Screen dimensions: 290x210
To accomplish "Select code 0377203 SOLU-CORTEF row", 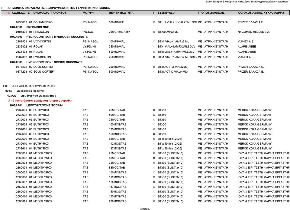I will pos(140,72).
